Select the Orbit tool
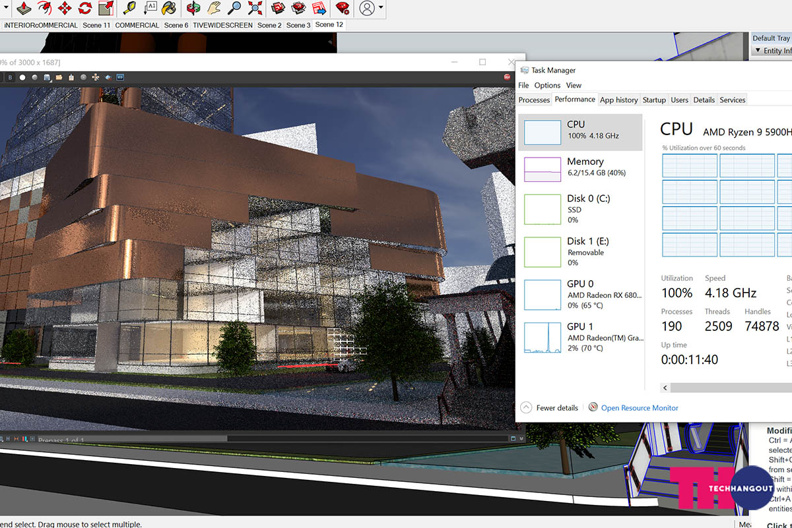 193,9
